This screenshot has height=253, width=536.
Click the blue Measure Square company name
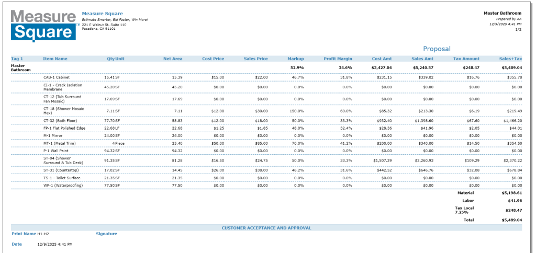[x=102, y=14]
